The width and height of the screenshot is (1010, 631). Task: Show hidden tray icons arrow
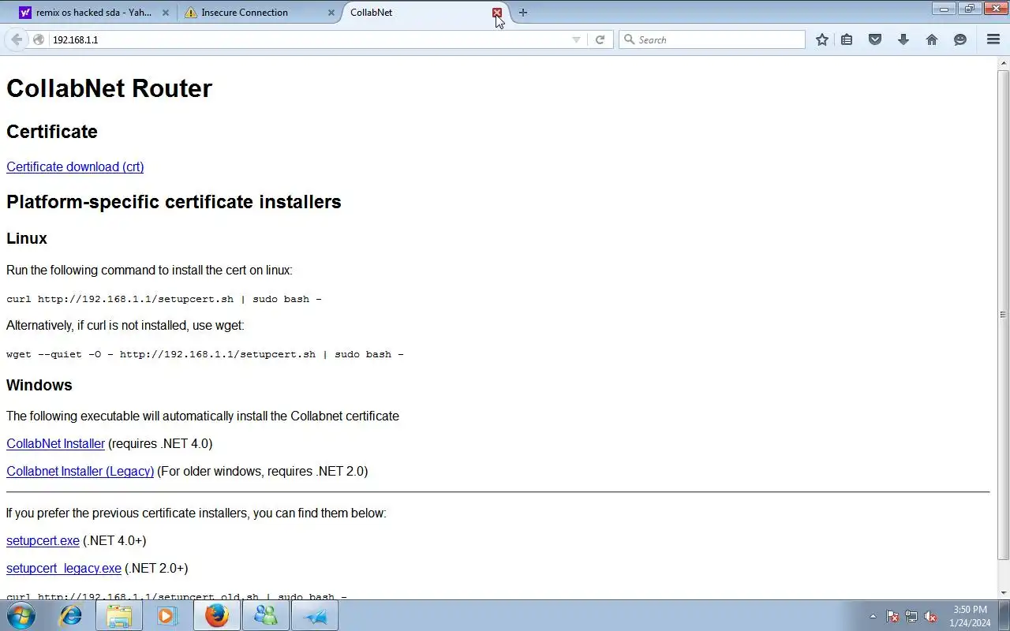point(873,616)
